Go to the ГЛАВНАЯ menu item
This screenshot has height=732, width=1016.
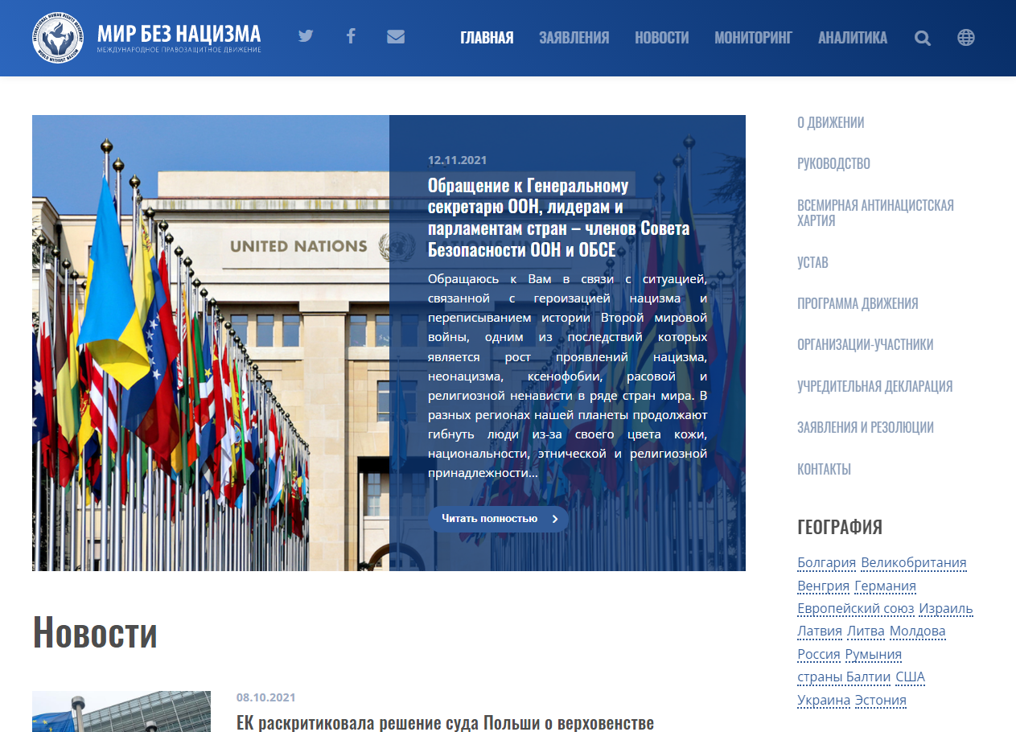487,37
